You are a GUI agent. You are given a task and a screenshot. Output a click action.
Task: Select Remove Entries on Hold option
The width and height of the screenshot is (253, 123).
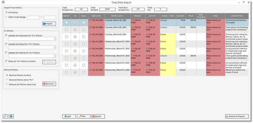tap(7, 75)
